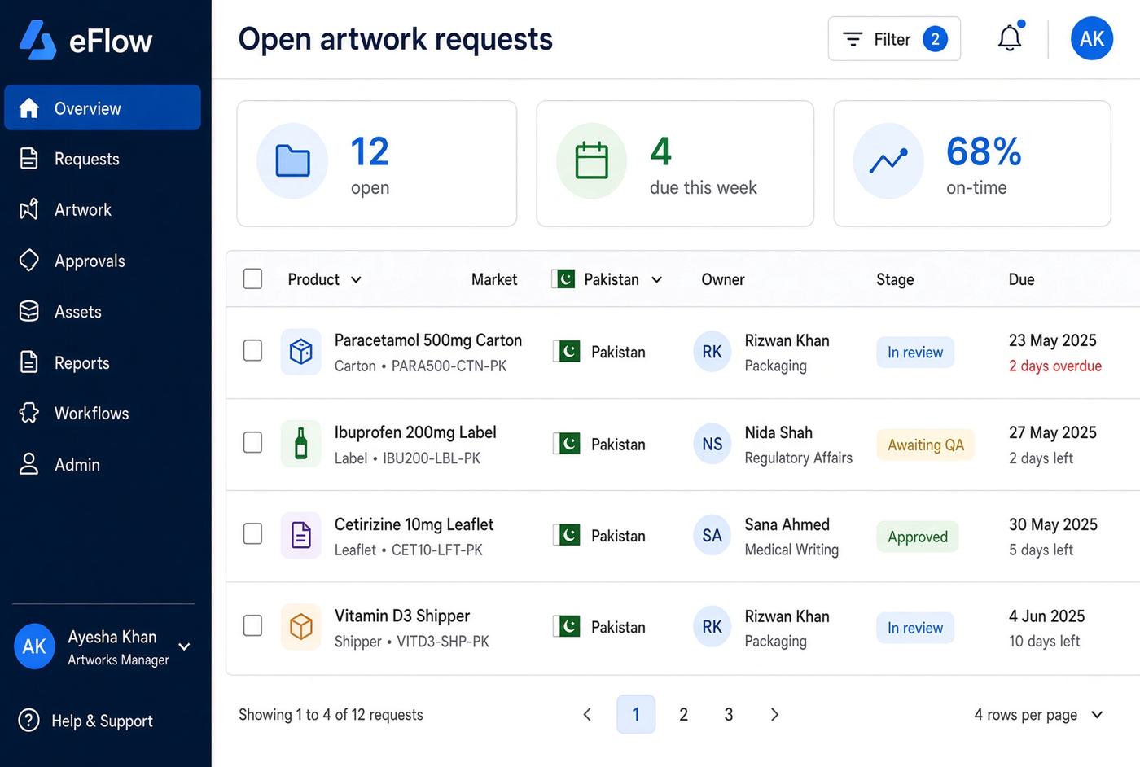Open the Requests sidebar item
The image size is (1140, 767).
(x=103, y=159)
